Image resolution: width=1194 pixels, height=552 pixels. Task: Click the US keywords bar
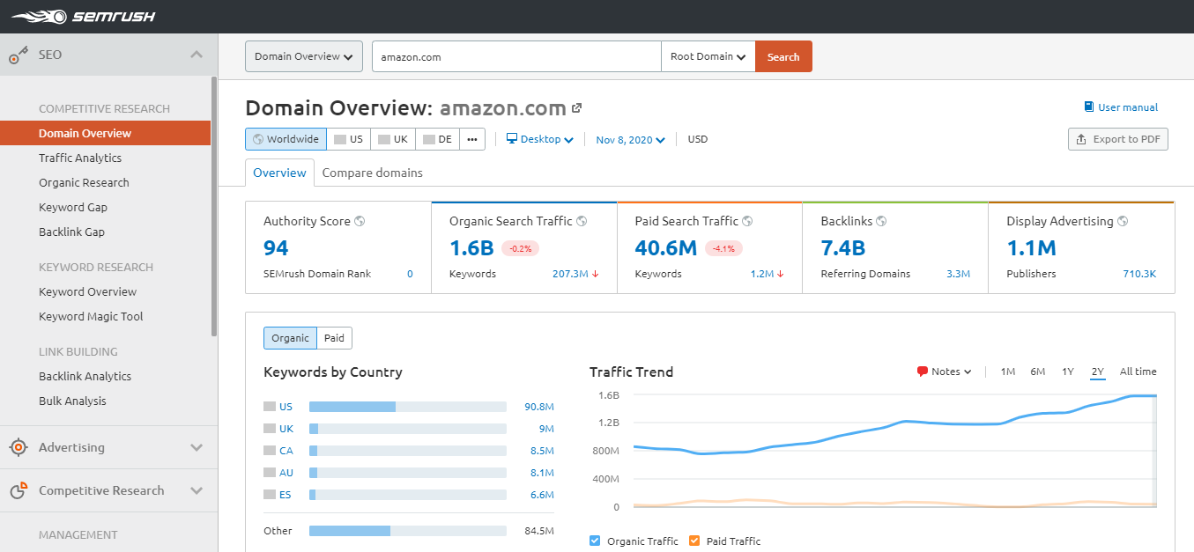pos(408,407)
